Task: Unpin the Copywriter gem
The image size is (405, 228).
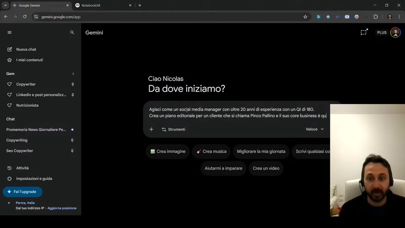Action: click(72, 84)
